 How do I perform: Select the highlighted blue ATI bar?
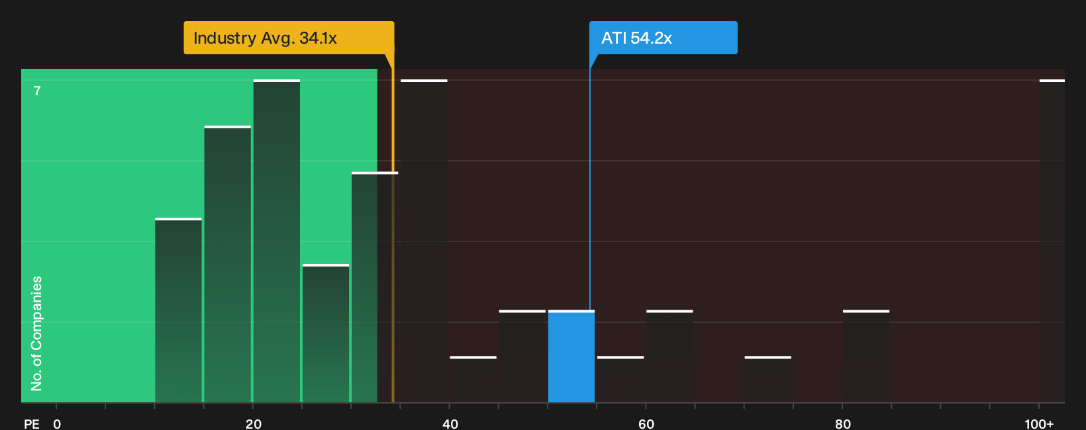pyautogui.click(x=571, y=356)
